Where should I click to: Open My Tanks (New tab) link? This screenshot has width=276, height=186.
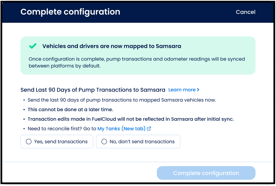pyautogui.click(x=121, y=129)
